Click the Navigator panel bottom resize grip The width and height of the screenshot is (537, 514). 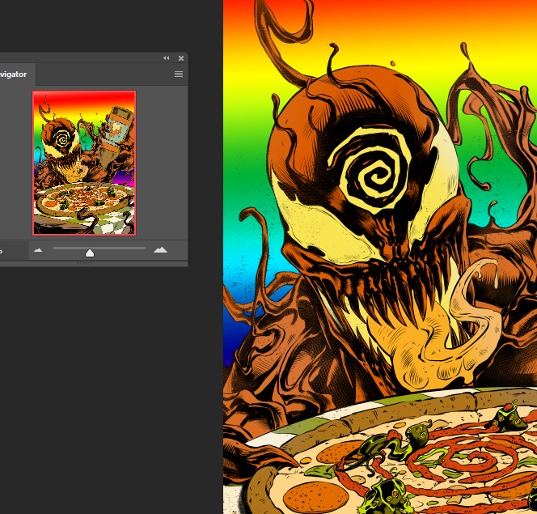(x=85, y=263)
